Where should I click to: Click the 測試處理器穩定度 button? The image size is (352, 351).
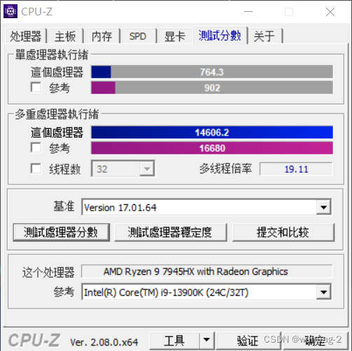[x=171, y=232]
